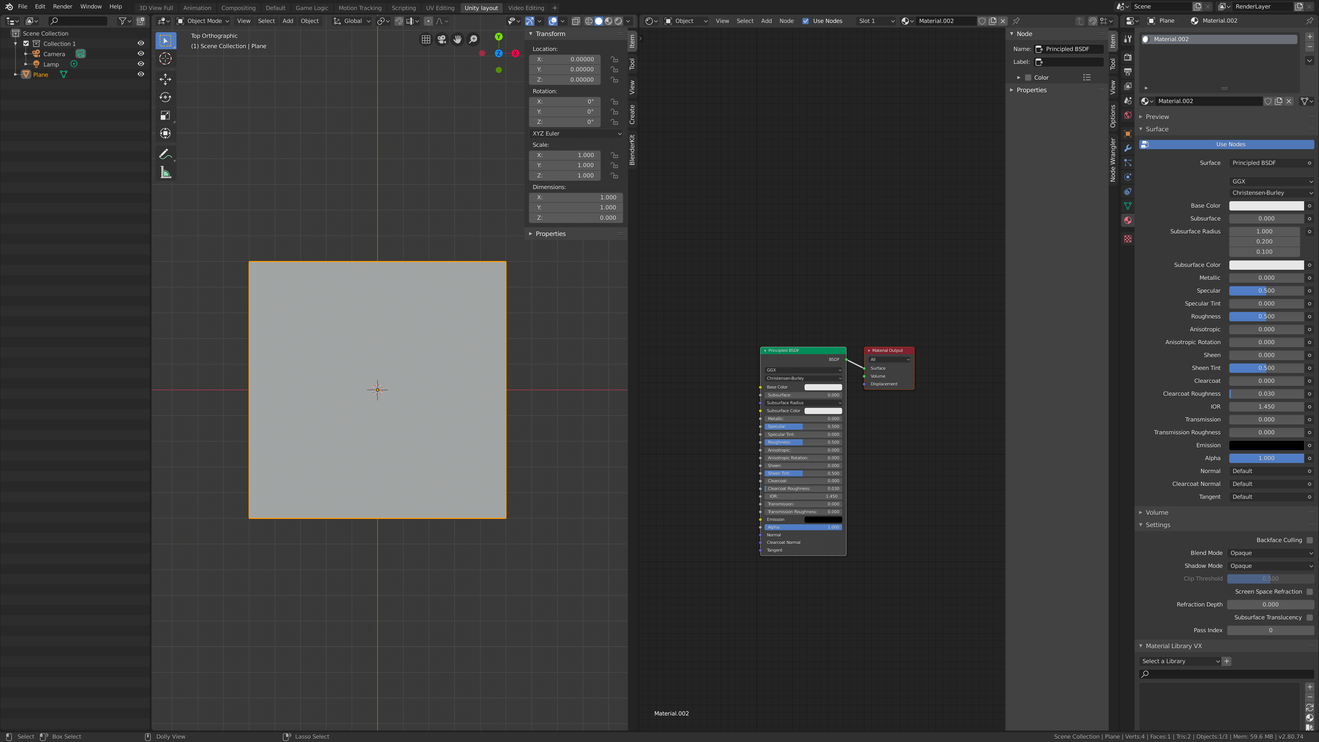Open the Material Properties tab

tap(1128, 220)
